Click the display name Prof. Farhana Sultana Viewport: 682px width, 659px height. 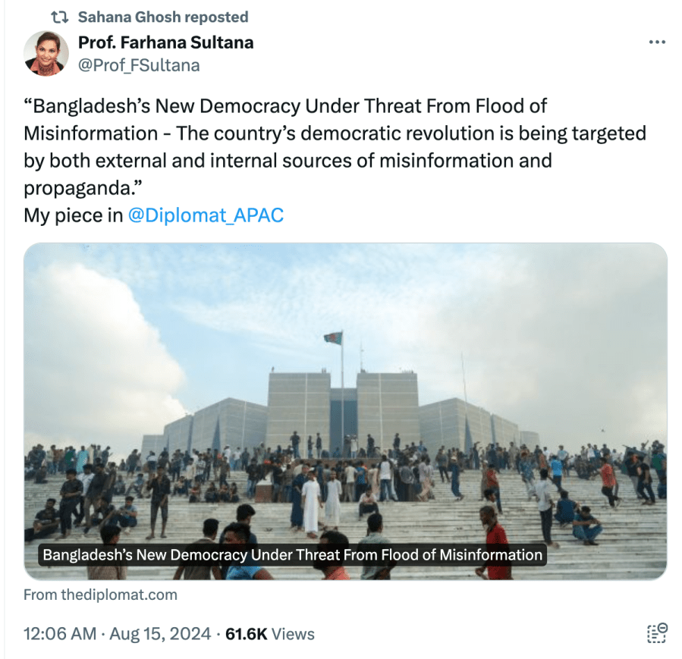(x=165, y=42)
